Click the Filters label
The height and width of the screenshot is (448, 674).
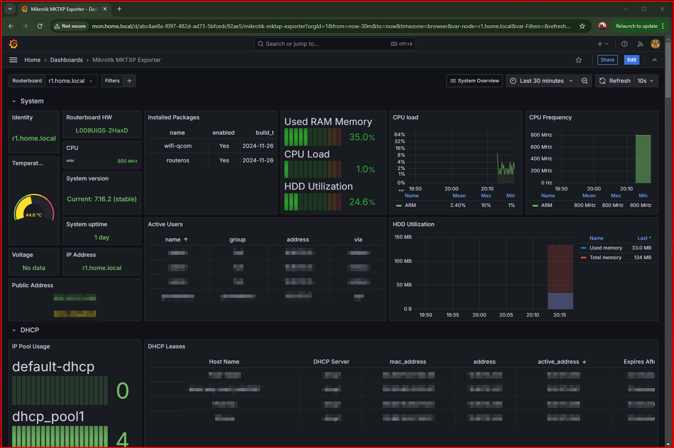tap(112, 81)
